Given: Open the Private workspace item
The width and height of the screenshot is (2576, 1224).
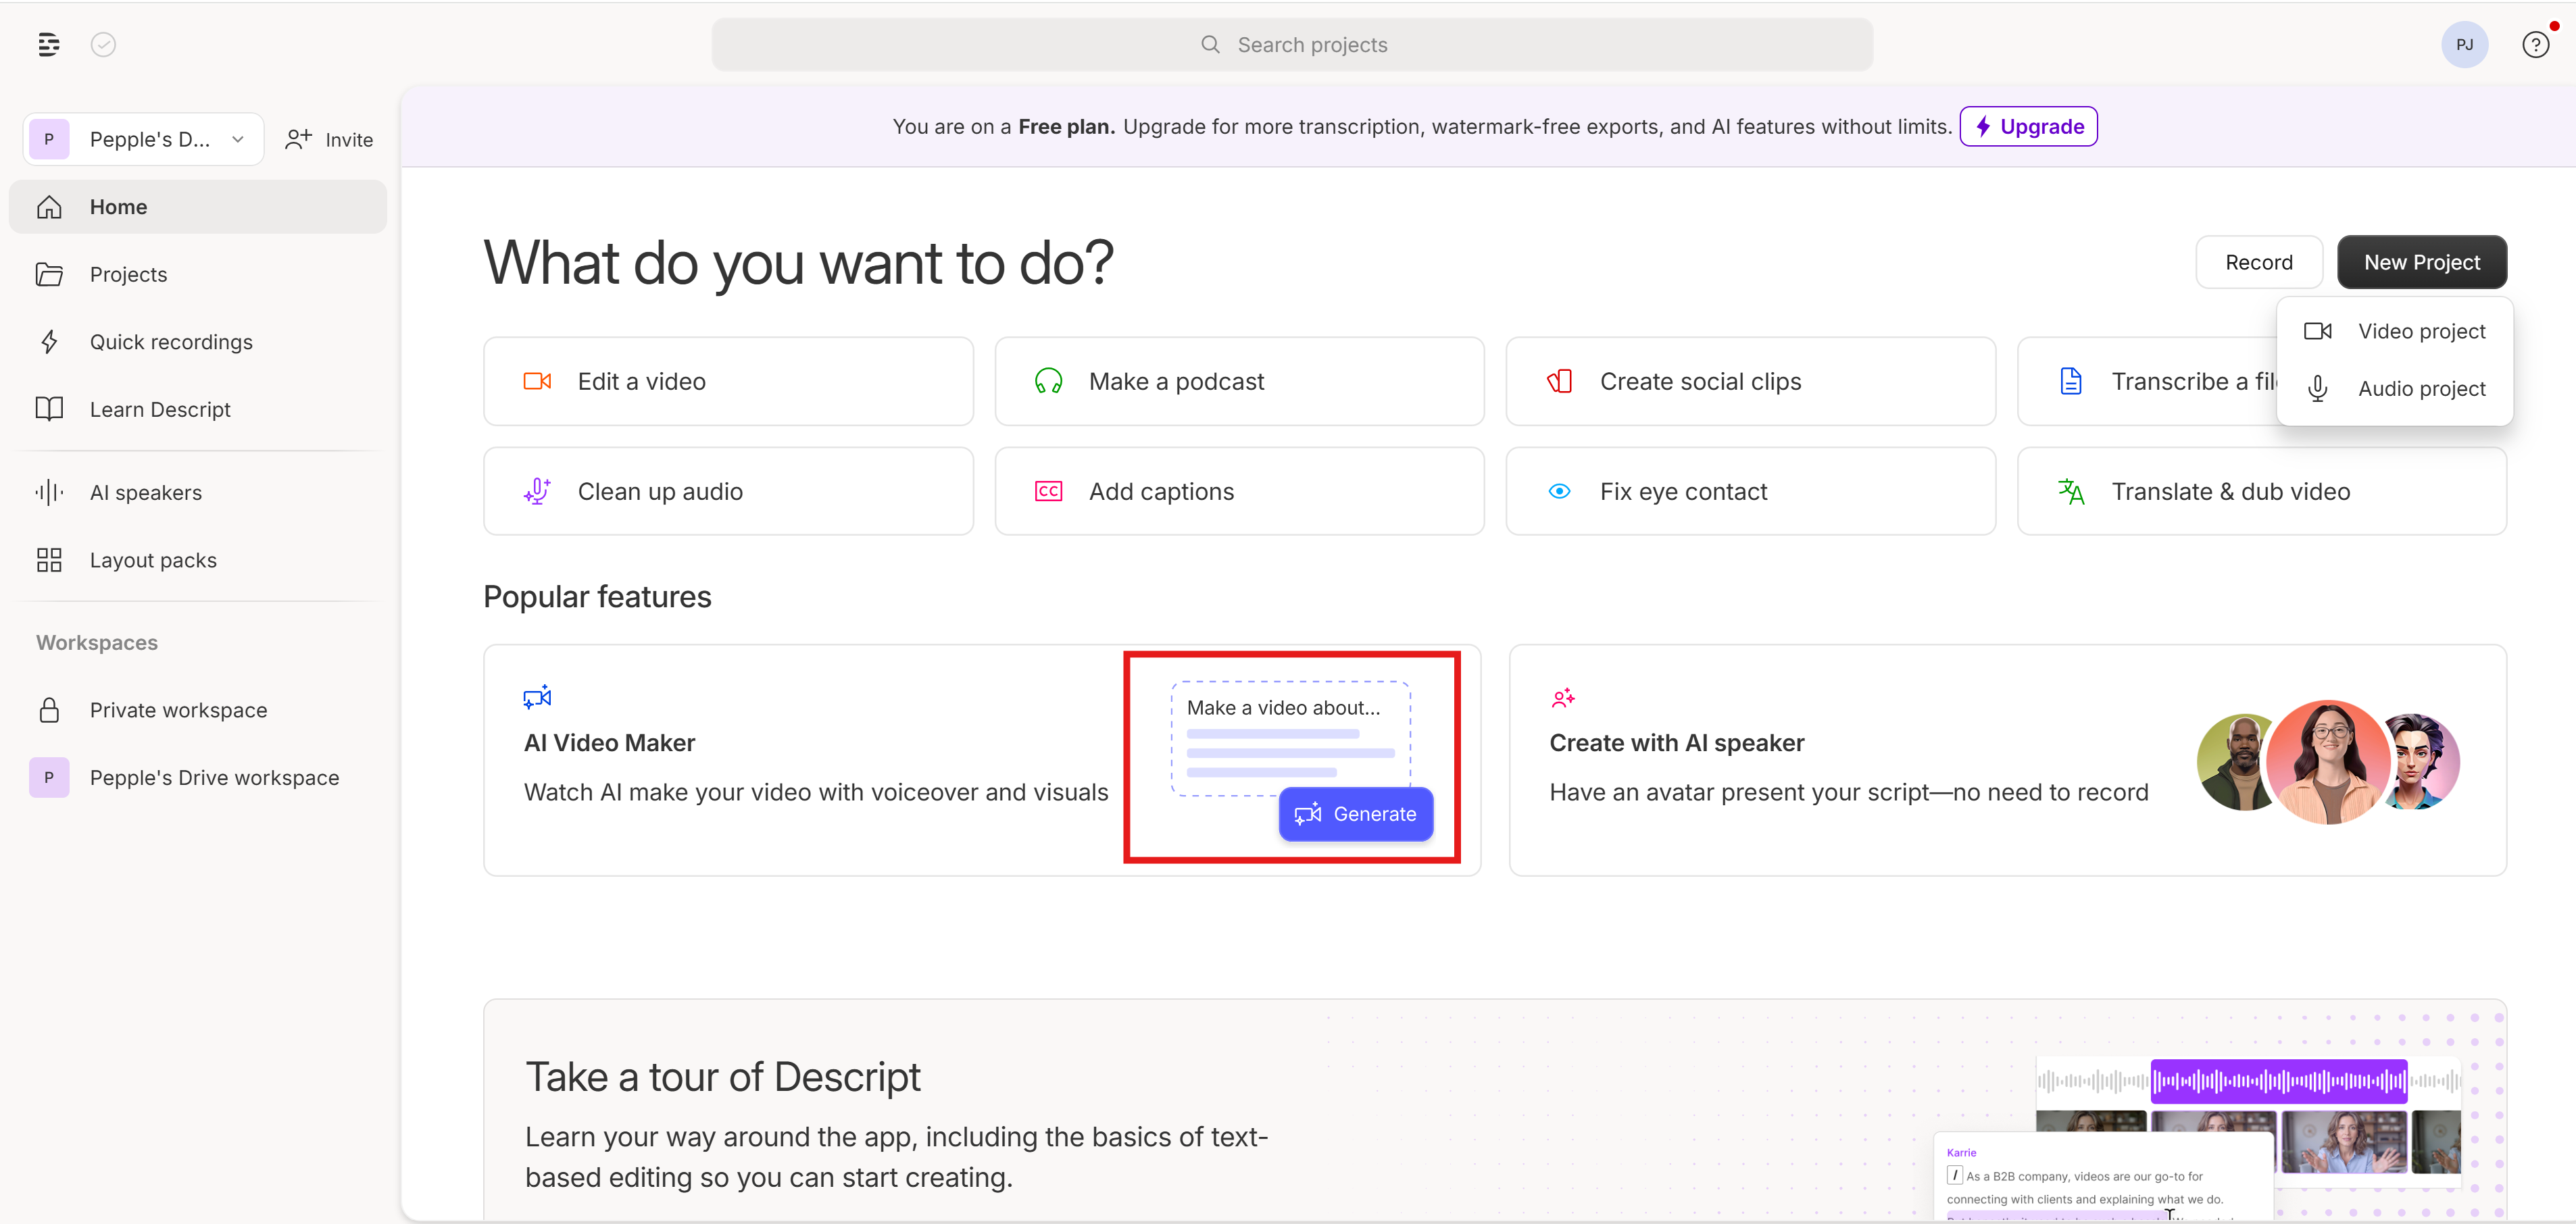Looking at the screenshot, I should click(x=178, y=710).
